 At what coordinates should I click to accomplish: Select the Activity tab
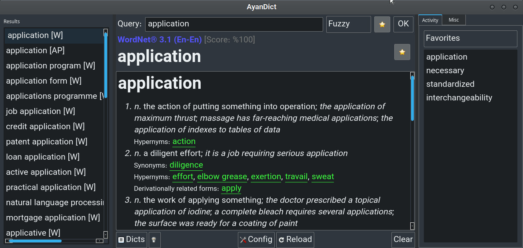tap(430, 20)
